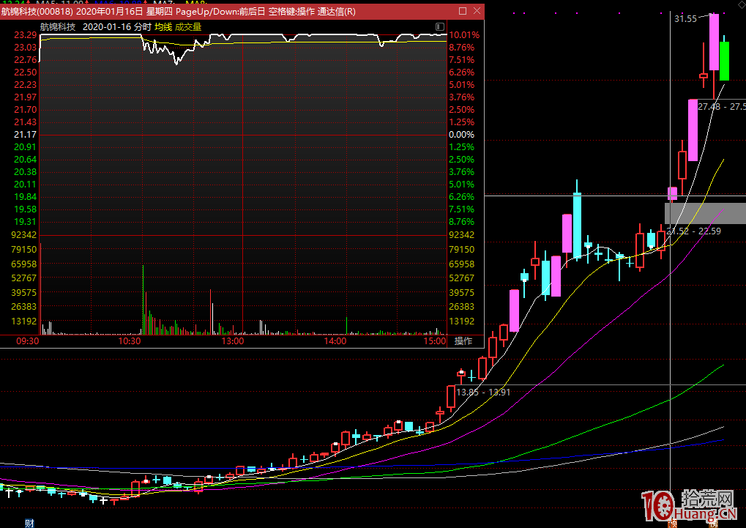Click the 财 marker at the chart bottom-left

[x=30, y=522]
